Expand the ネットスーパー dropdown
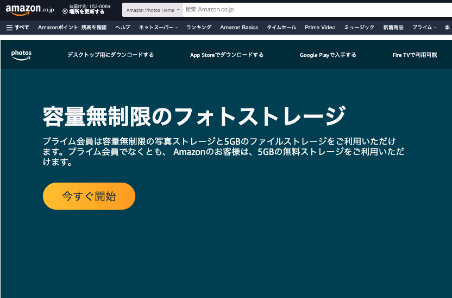This screenshot has width=452, height=298. pyautogui.click(x=158, y=27)
